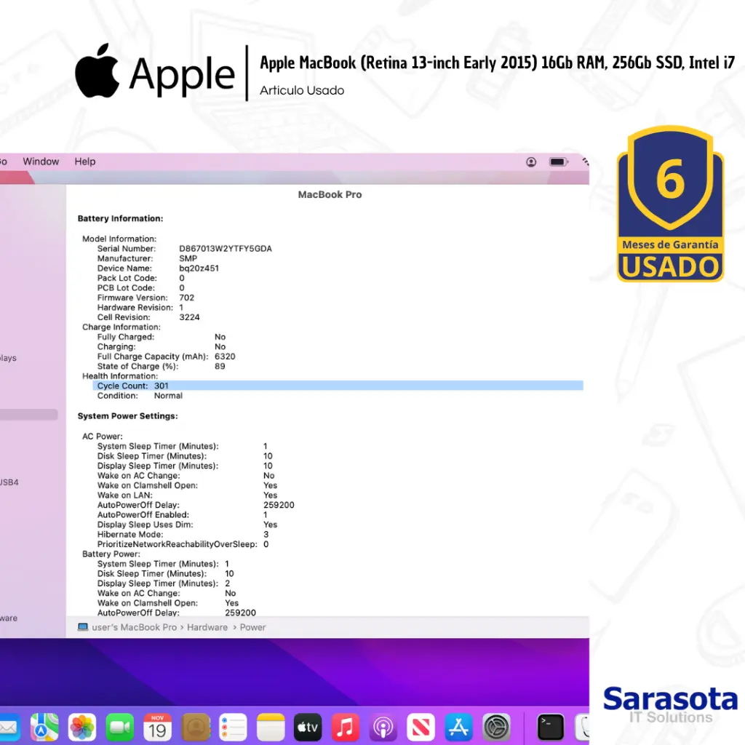Viewport: 745px width, 745px height.
Task: Launch the Contacts app in the dock
Action: [x=196, y=727]
